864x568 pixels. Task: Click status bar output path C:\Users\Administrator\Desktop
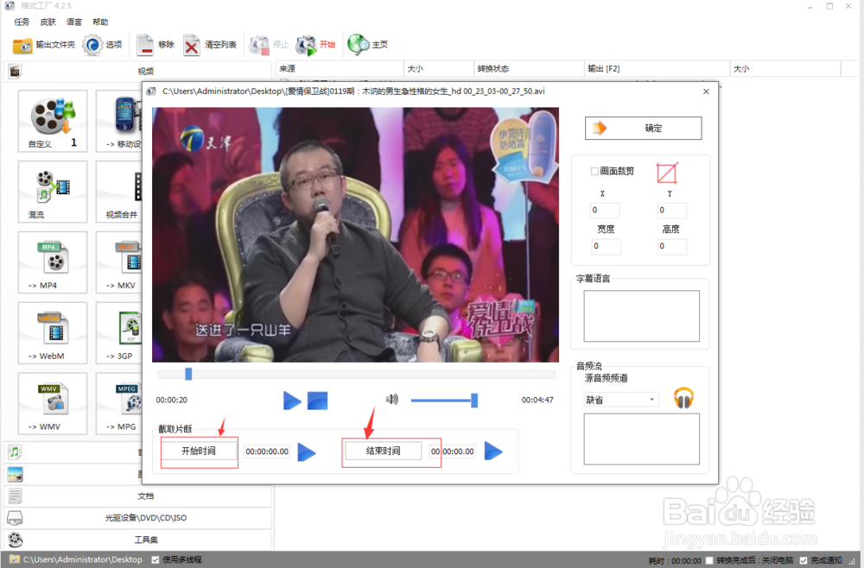pyautogui.click(x=83, y=559)
